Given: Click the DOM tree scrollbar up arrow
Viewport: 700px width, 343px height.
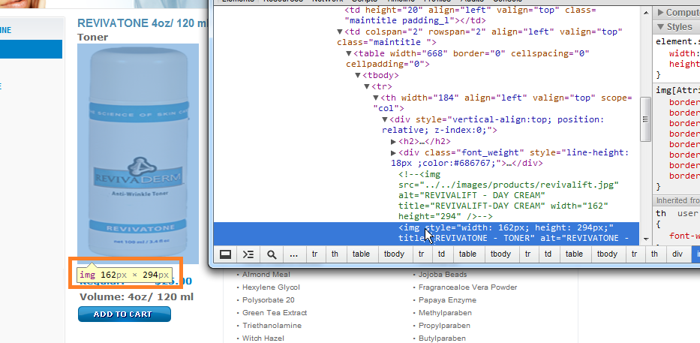Looking at the screenshot, I should pos(644,13).
